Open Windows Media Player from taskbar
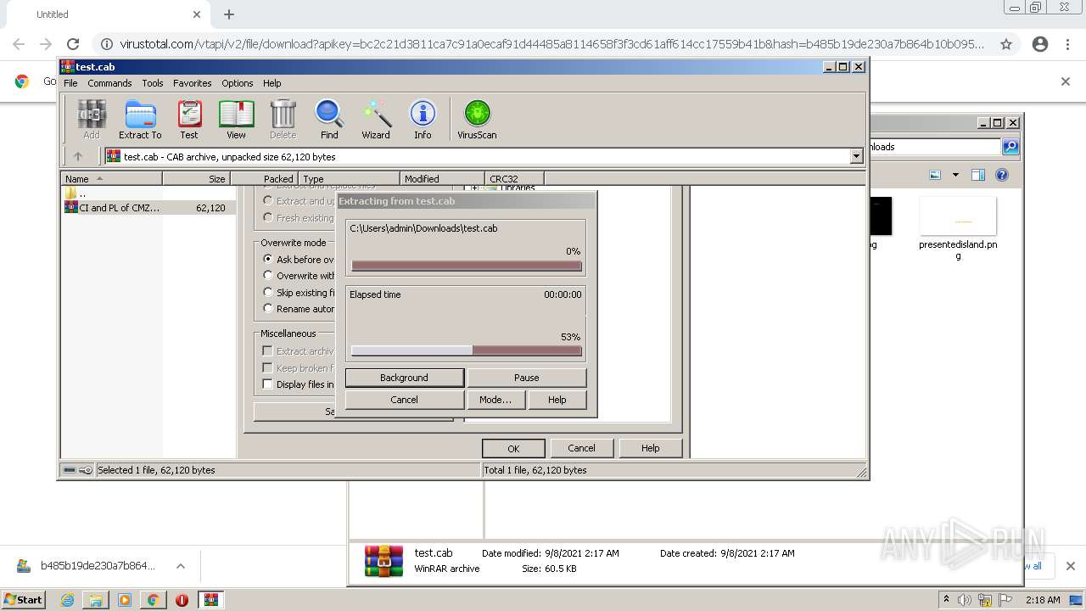 pos(125,600)
